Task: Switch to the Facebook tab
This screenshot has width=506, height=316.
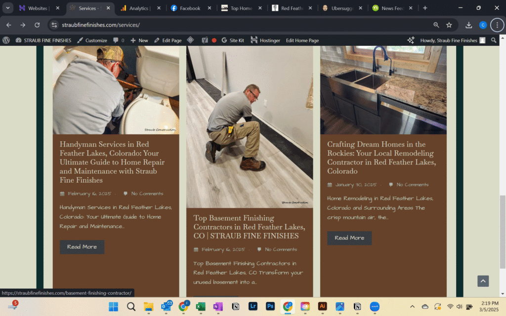Action: coord(190,8)
